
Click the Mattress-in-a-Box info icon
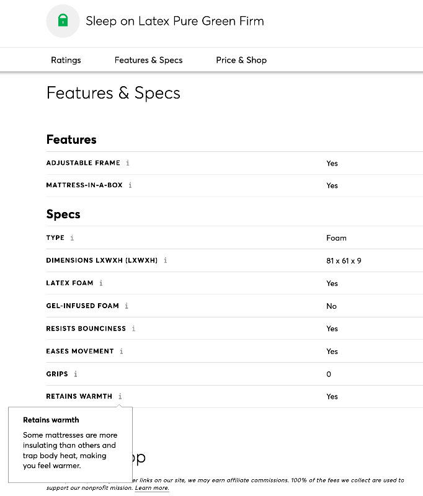coord(130,185)
